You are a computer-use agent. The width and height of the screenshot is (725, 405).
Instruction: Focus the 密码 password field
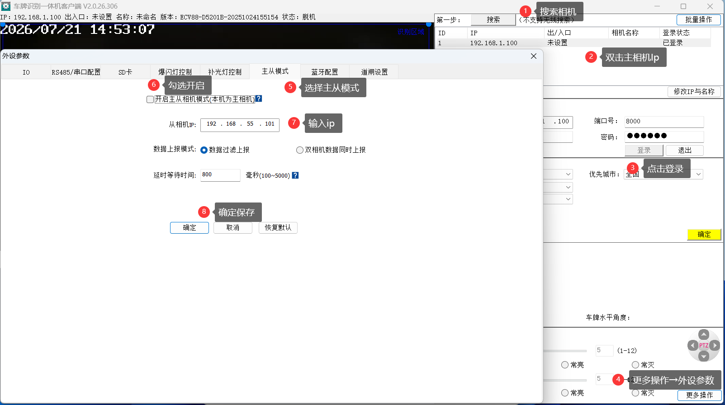point(664,136)
